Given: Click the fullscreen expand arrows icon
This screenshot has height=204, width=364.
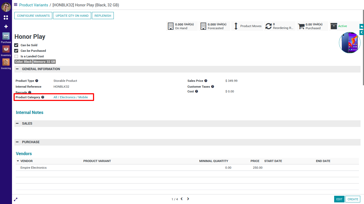Looking at the screenshot, I should point(16,199).
